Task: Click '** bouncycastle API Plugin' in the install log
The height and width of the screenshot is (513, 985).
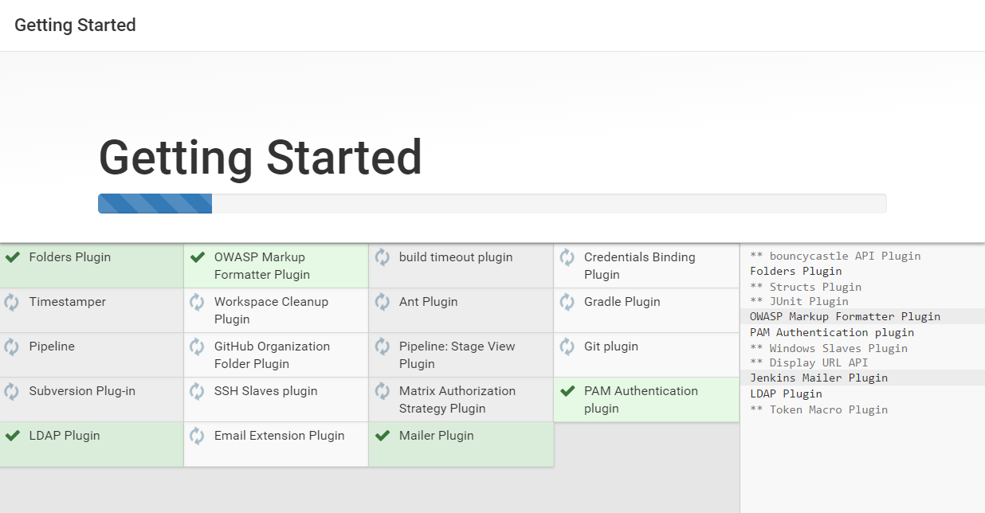Action: coord(835,256)
